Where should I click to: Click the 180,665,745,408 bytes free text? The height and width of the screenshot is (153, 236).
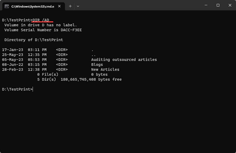tap(91, 79)
